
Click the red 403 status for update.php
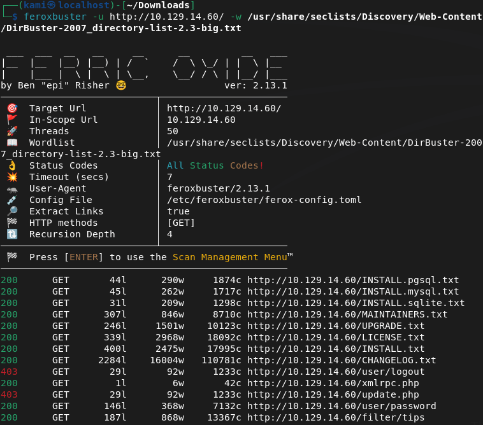(9, 394)
